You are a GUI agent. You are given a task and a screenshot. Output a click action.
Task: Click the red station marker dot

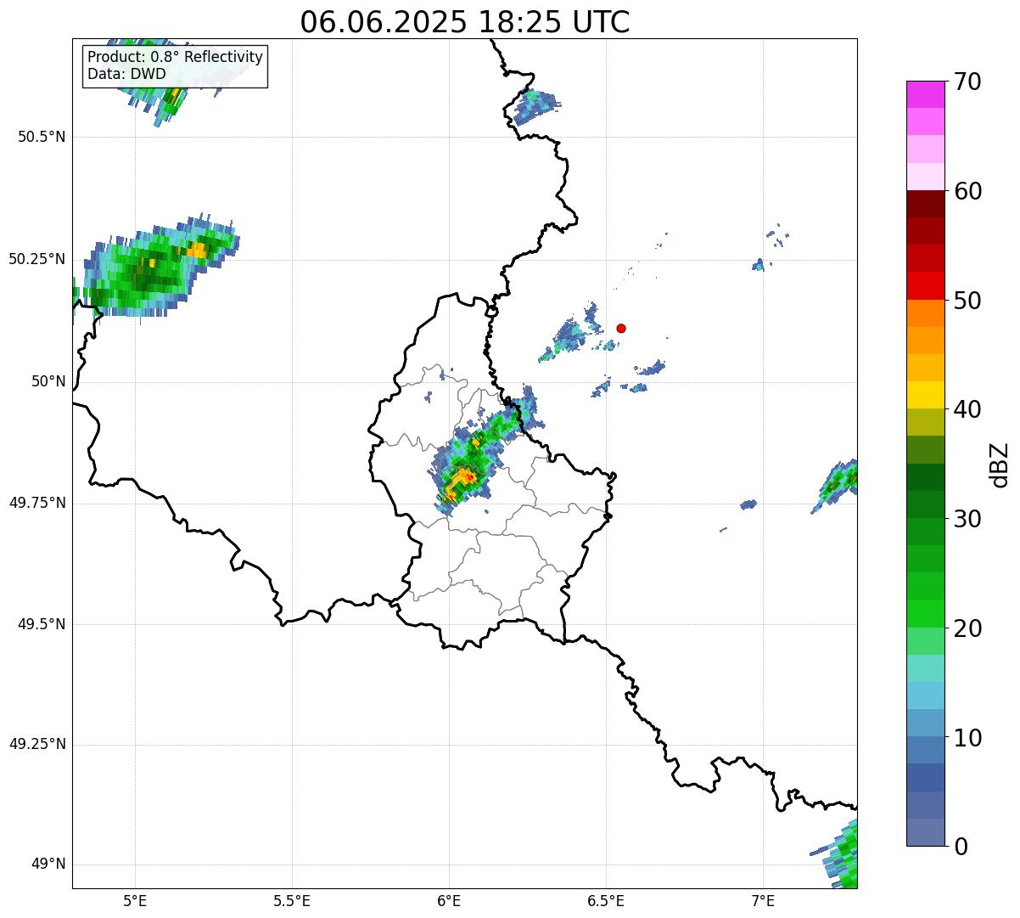click(621, 328)
